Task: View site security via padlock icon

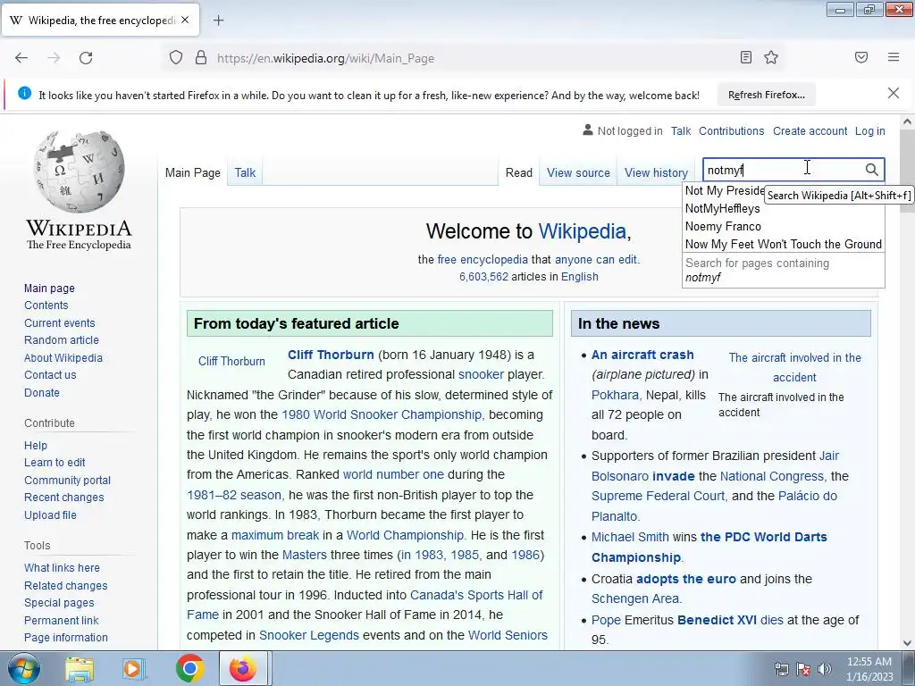Action: pos(201,58)
